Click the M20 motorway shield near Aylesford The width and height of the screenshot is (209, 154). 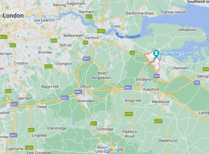point(128,88)
